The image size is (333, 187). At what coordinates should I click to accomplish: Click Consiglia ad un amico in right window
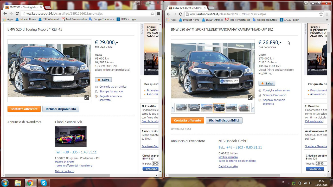click(276, 91)
